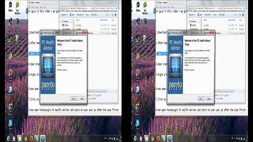
Task: Open Notepad File menu in the left copy
Action: (30, 7)
